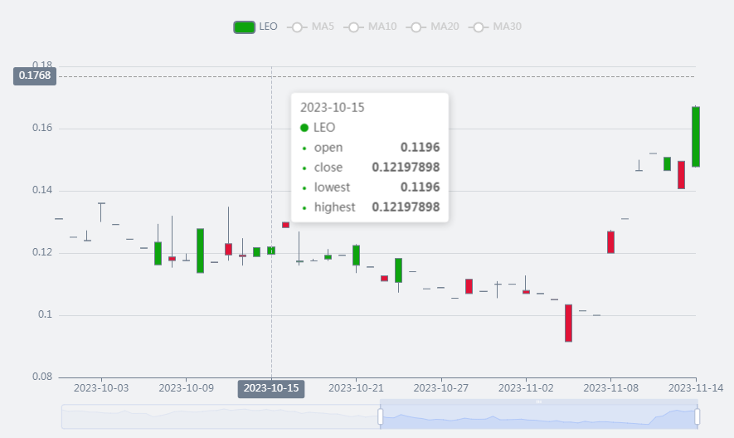Click the 2023-11-08 x-axis date label
Viewport: 734px width, 438px height.
611,388
